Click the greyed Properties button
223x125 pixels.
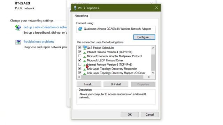point(143,84)
